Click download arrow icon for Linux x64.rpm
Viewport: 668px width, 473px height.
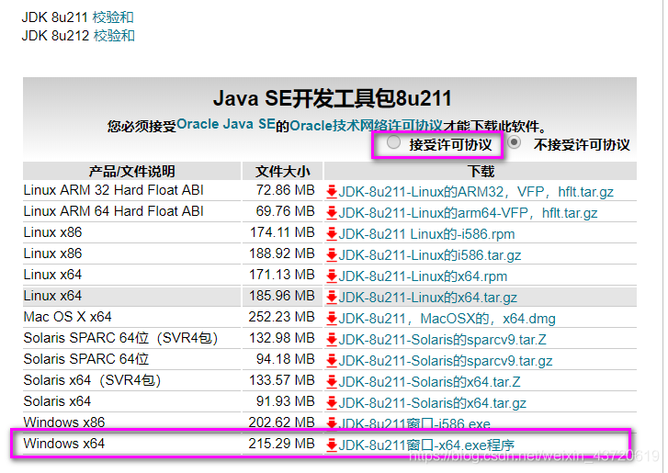coord(332,276)
